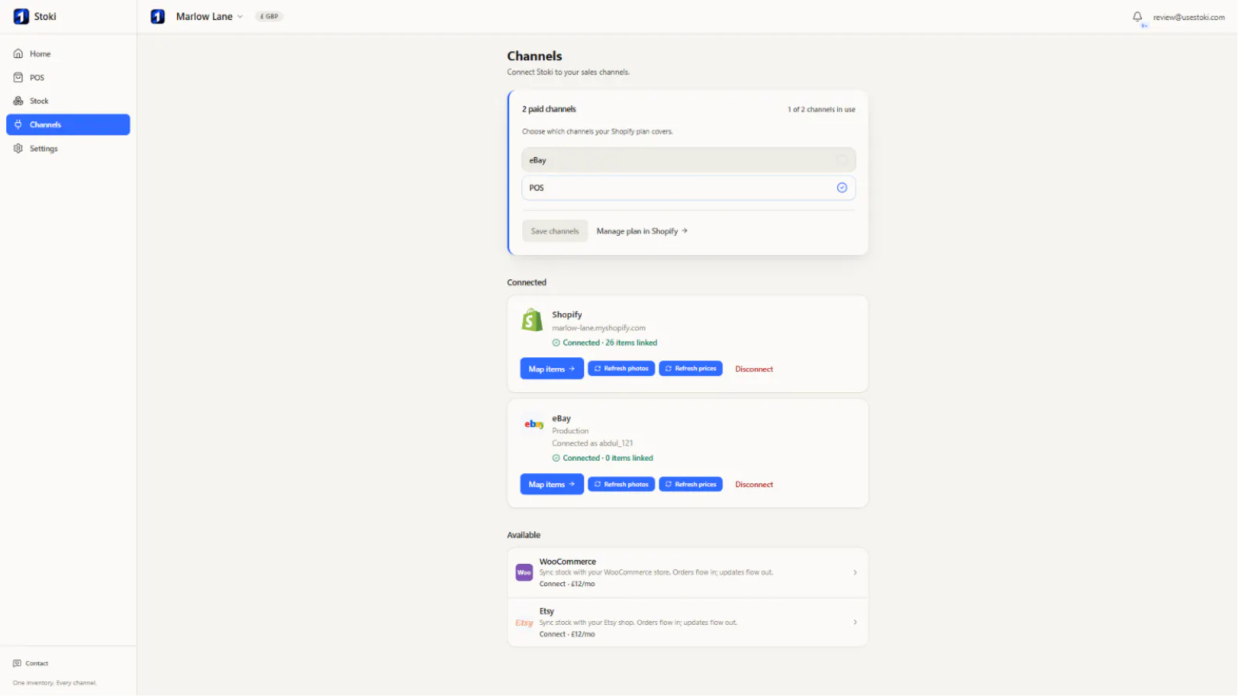
Task: Click Shopify connected status check icon
Action: 556,343
